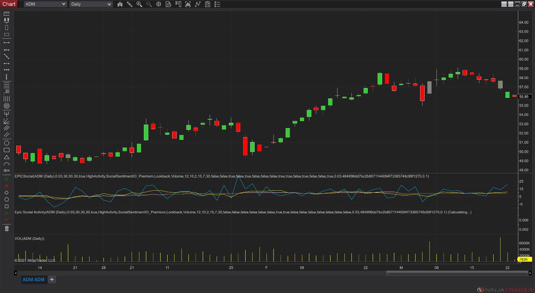
Task: Select the vertical dashed region highlight tool
Action: 7,27
